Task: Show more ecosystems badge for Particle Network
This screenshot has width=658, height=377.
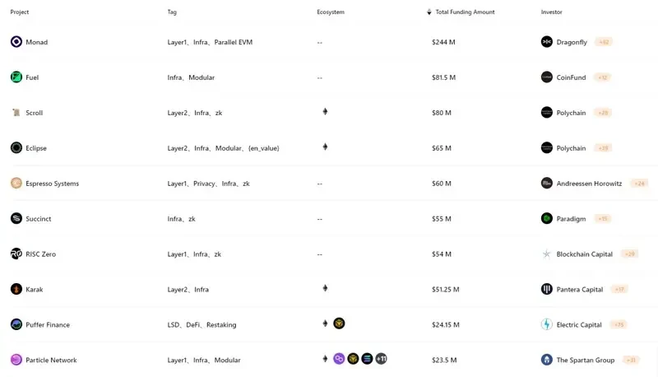Action: point(381,359)
